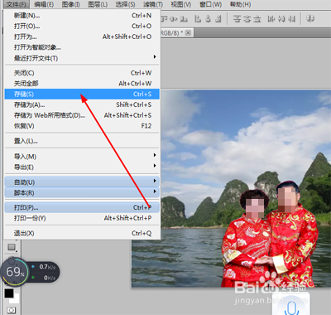
Task: Expand the 导出(E) submenu
Action: pos(82,167)
